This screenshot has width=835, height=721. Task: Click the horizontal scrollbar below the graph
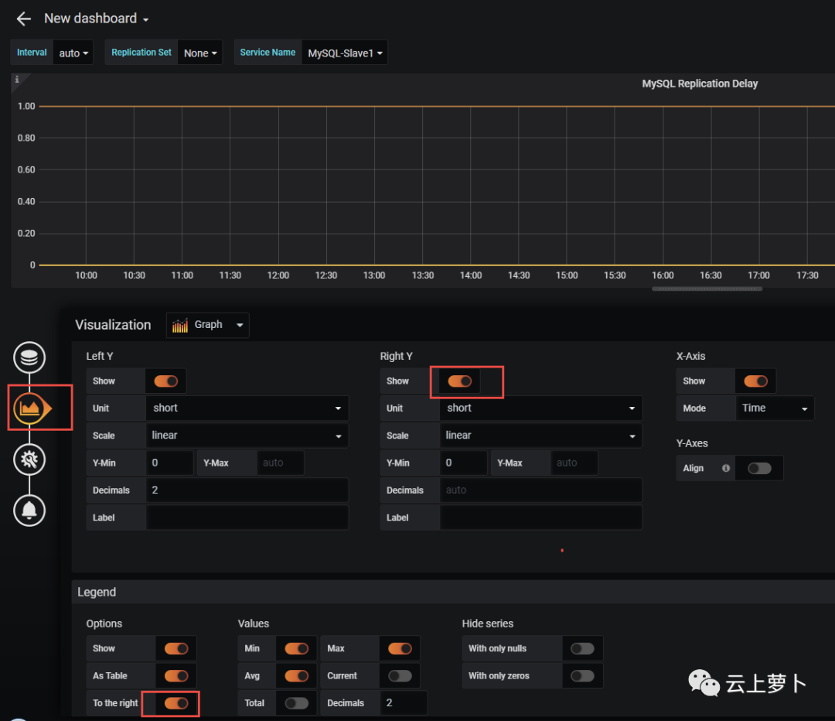click(707, 289)
